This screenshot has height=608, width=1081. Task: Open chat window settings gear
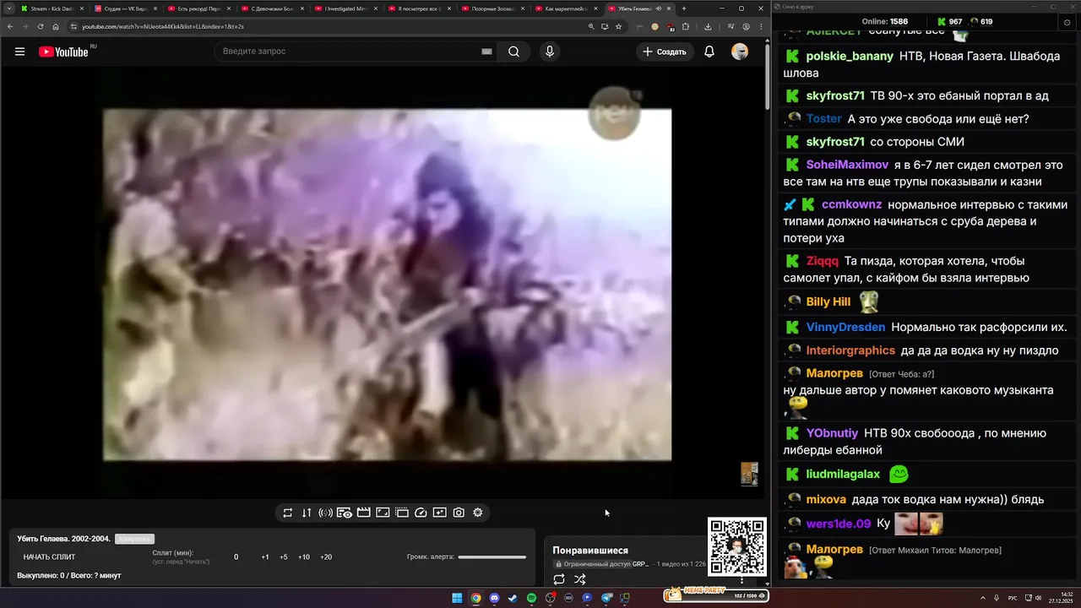(x=1067, y=22)
